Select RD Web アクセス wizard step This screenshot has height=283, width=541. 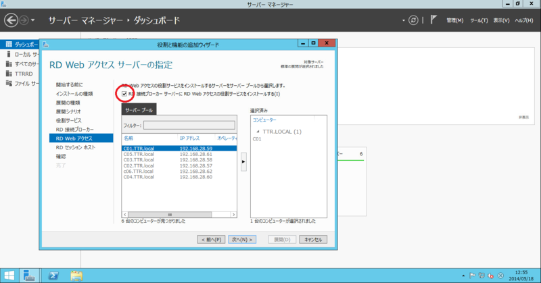(81, 138)
